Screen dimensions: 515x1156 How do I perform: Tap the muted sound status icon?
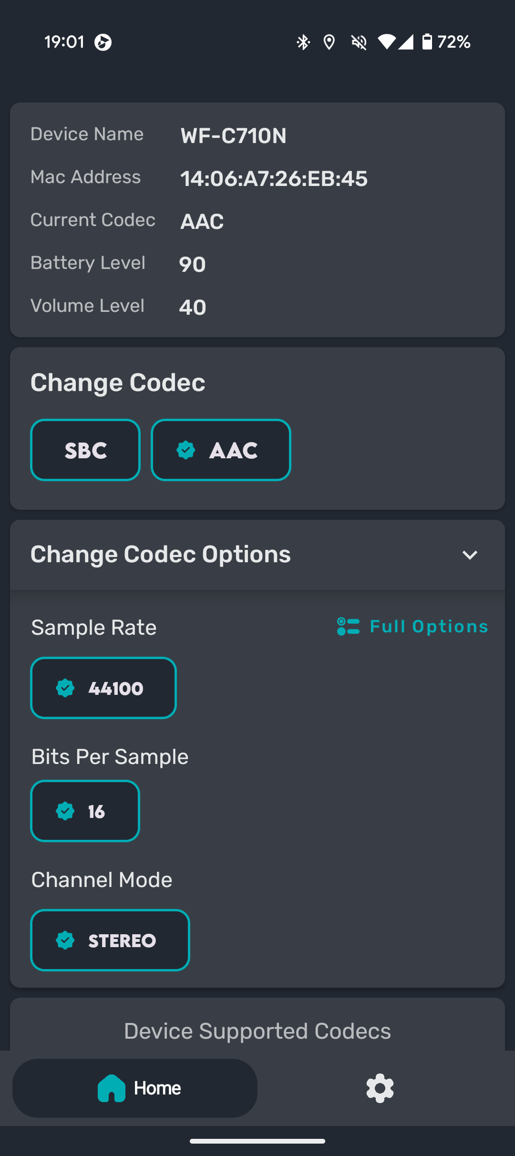359,42
